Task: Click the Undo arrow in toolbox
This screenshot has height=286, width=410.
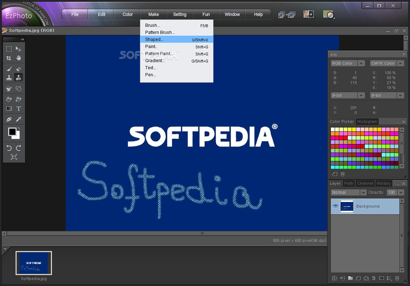Action: (9, 148)
